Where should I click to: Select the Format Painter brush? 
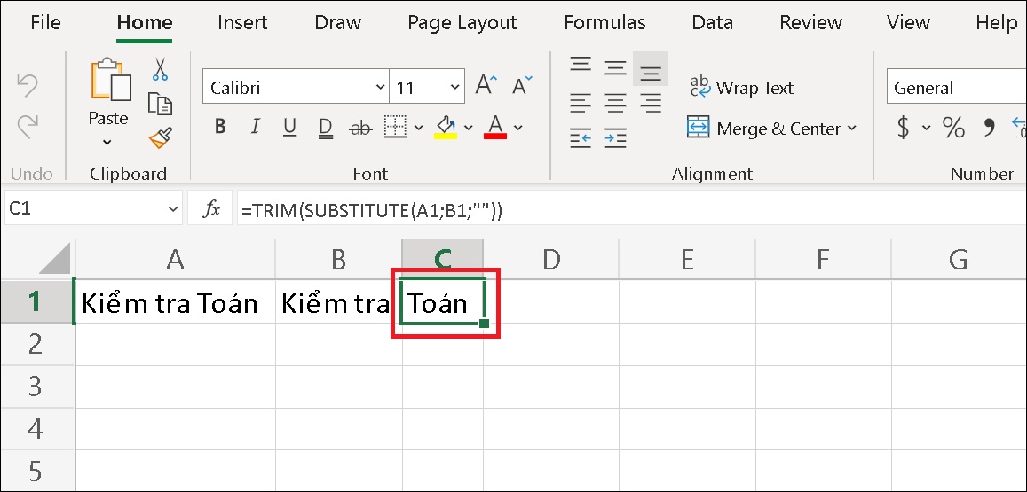160,137
